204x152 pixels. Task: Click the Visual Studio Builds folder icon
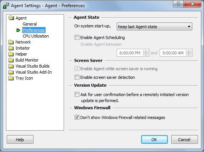click(x=11, y=66)
